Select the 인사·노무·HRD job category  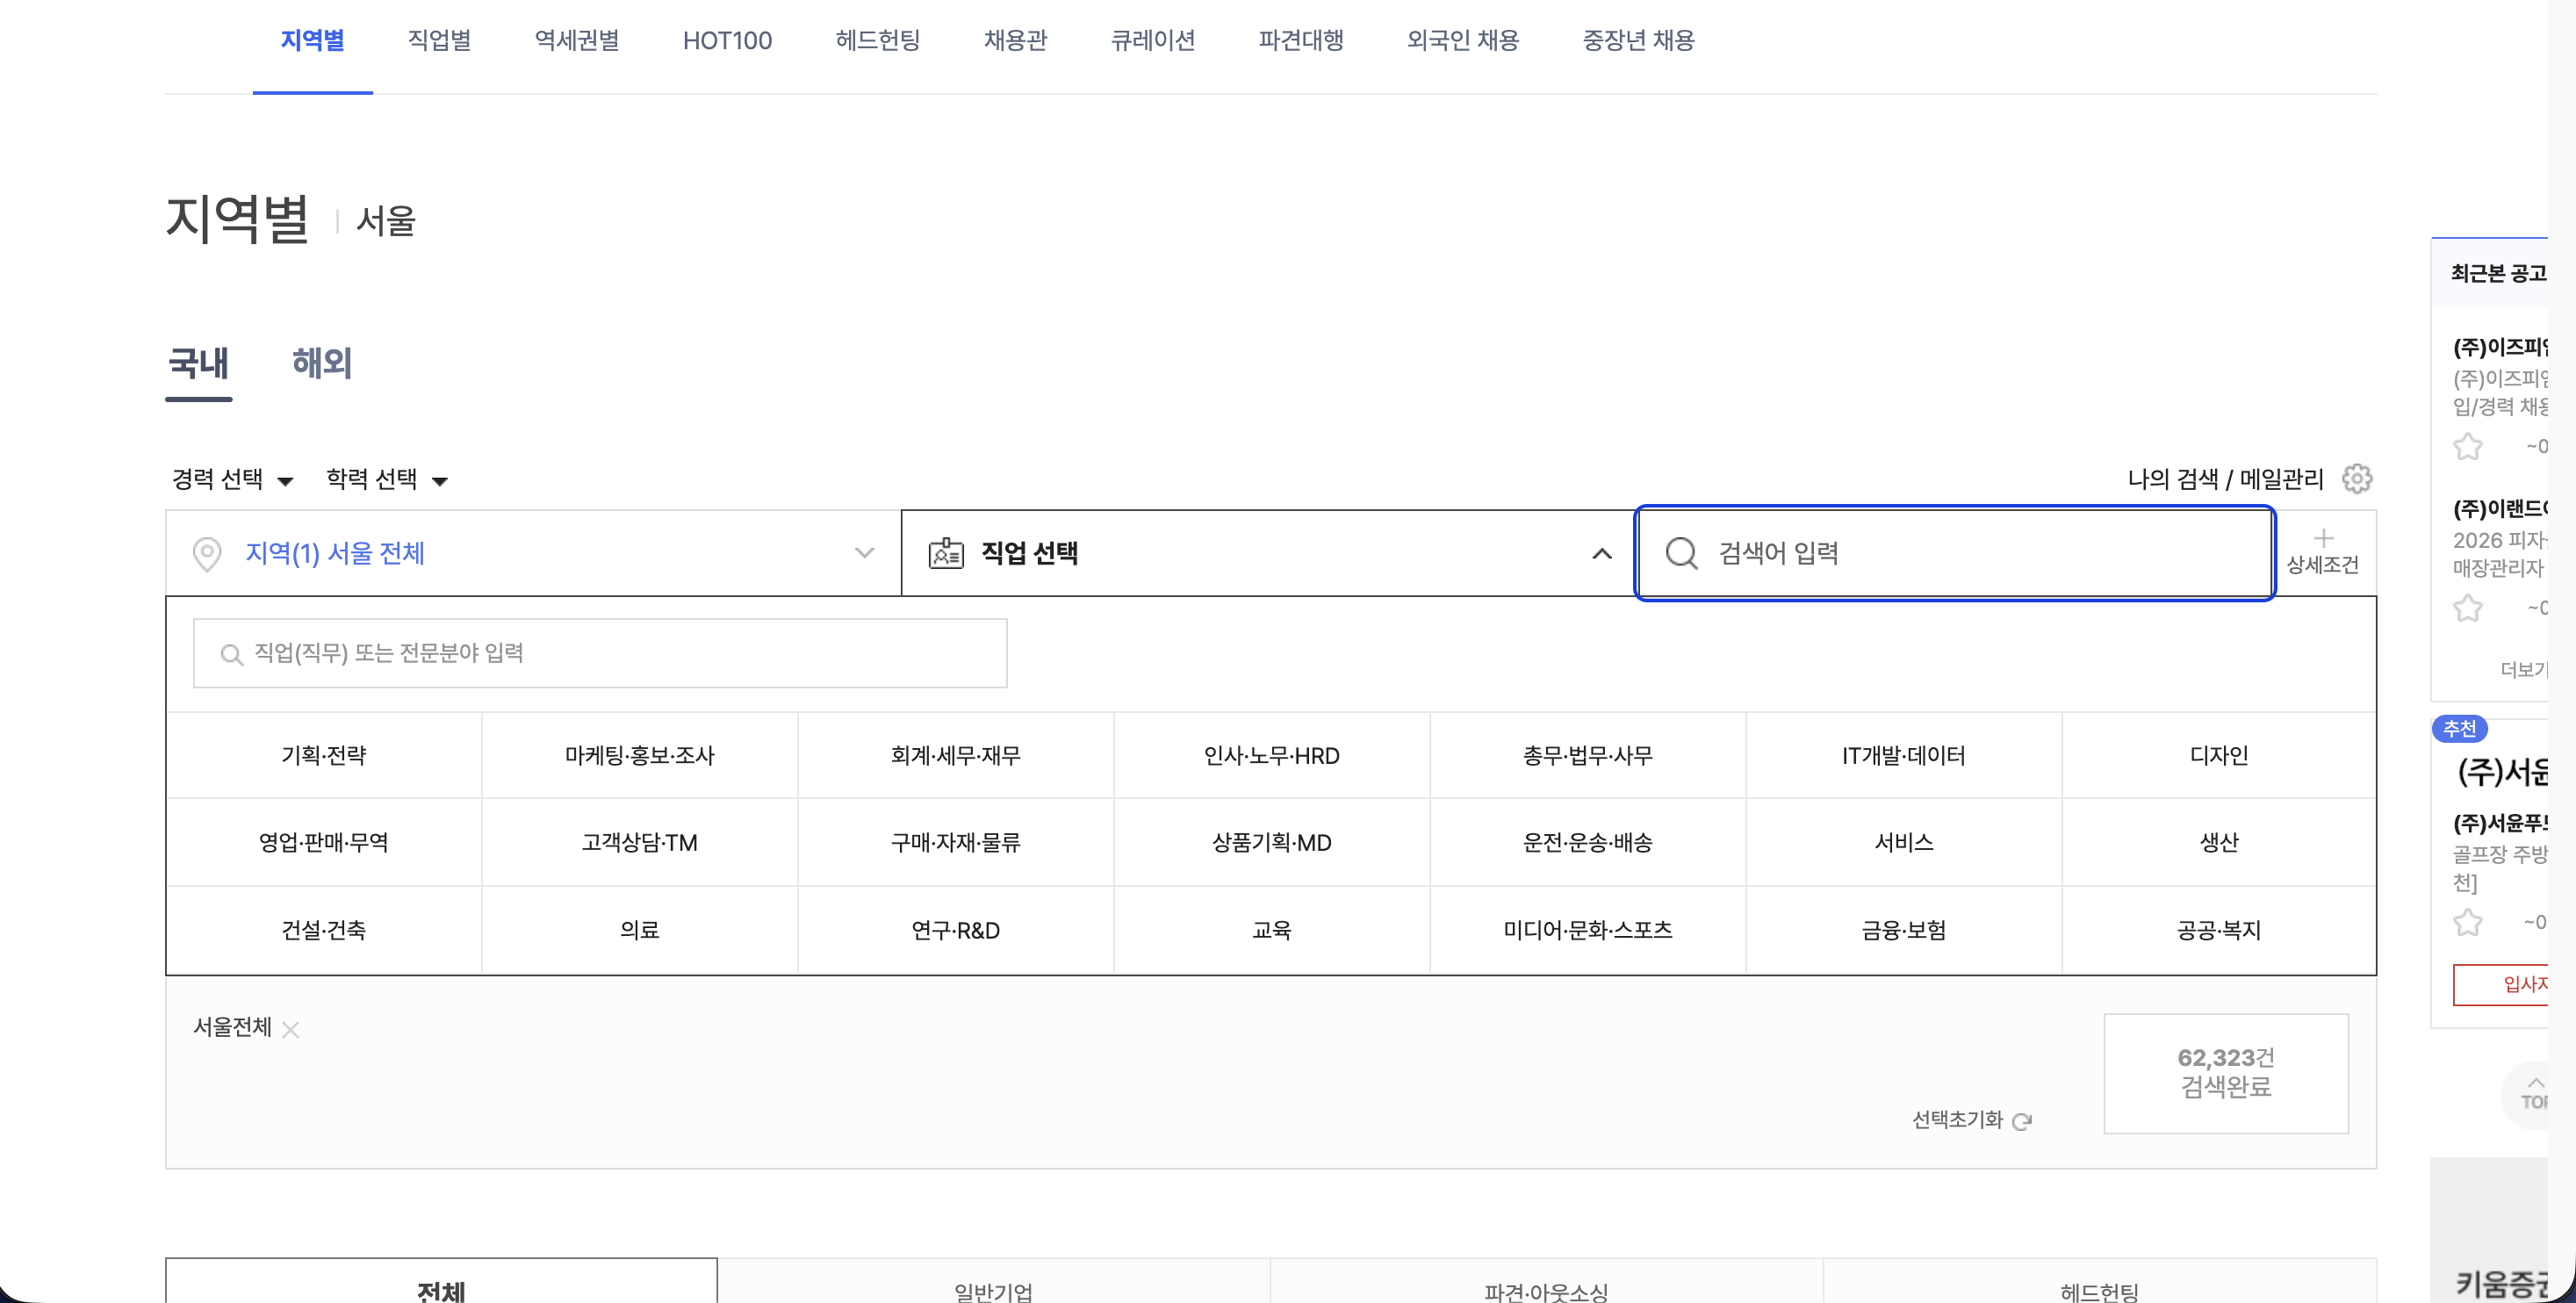(1271, 756)
